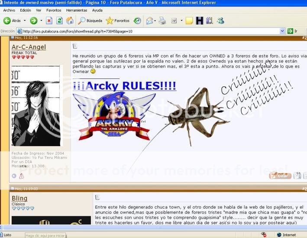Open Ar-C-Angel user profile link
The height and width of the screenshot is (238, 307).
point(29,47)
